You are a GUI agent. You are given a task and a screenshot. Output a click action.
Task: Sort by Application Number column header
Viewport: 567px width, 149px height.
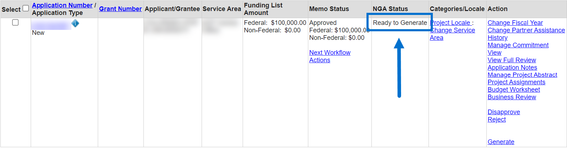tap(62, 5)
